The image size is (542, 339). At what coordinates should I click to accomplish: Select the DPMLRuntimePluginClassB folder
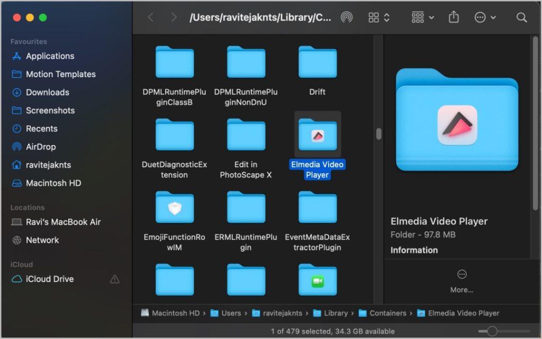tap(175, 62)
